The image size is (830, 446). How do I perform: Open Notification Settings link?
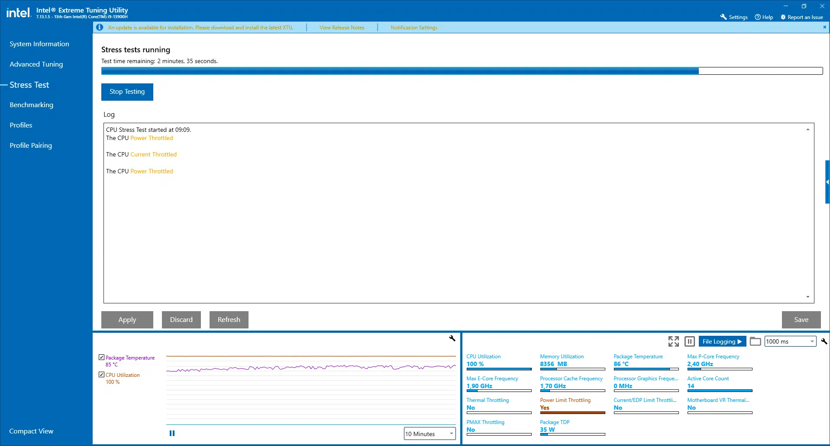(x=414, y=28)
